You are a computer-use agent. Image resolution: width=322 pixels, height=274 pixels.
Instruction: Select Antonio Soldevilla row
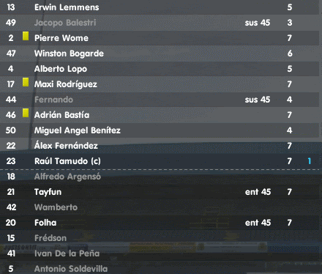point(160,269)
